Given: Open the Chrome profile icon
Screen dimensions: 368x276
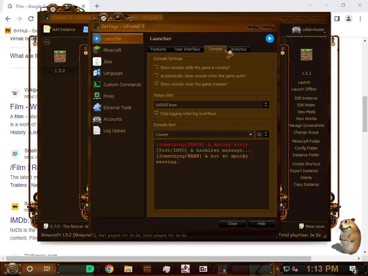Looking at the screenshot, I should click(349, 19).
